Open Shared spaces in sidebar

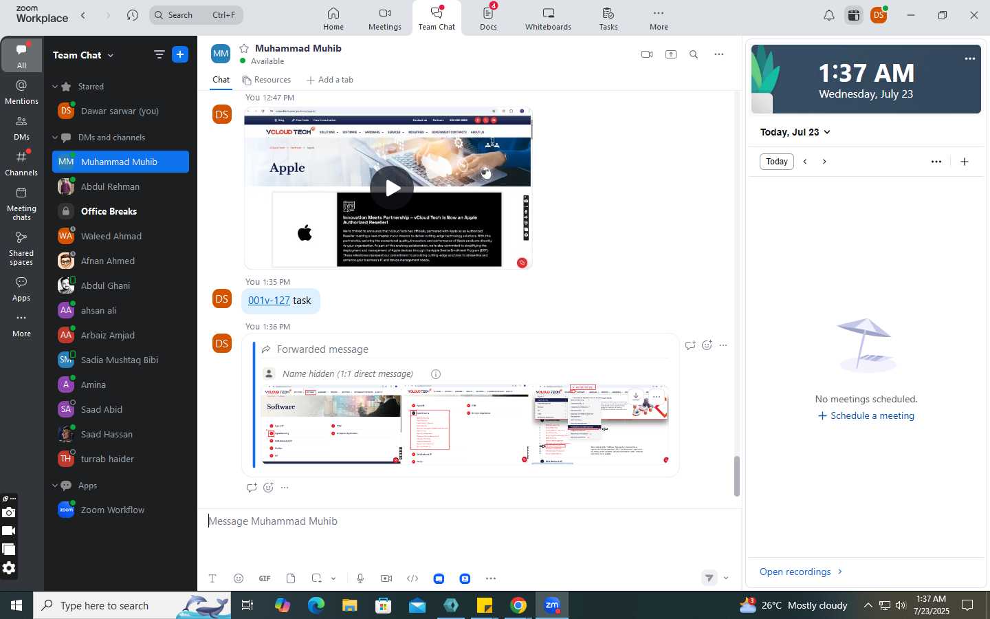point(22,248)
